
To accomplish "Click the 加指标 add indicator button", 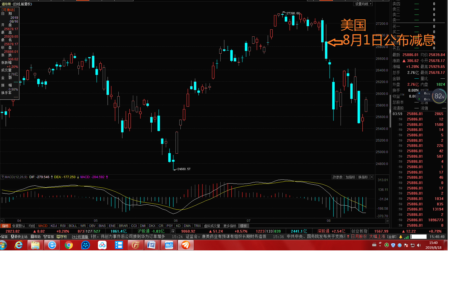I will [350, 177].
